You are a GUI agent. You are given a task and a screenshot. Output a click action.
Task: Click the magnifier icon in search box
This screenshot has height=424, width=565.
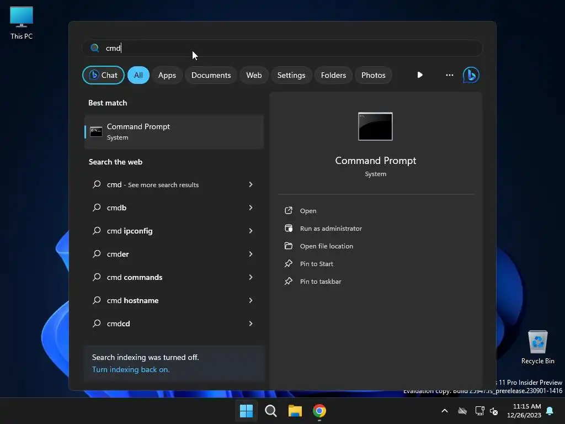[x=95, y=48]
